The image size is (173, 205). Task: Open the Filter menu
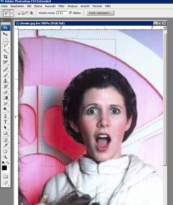click(61, 6)
